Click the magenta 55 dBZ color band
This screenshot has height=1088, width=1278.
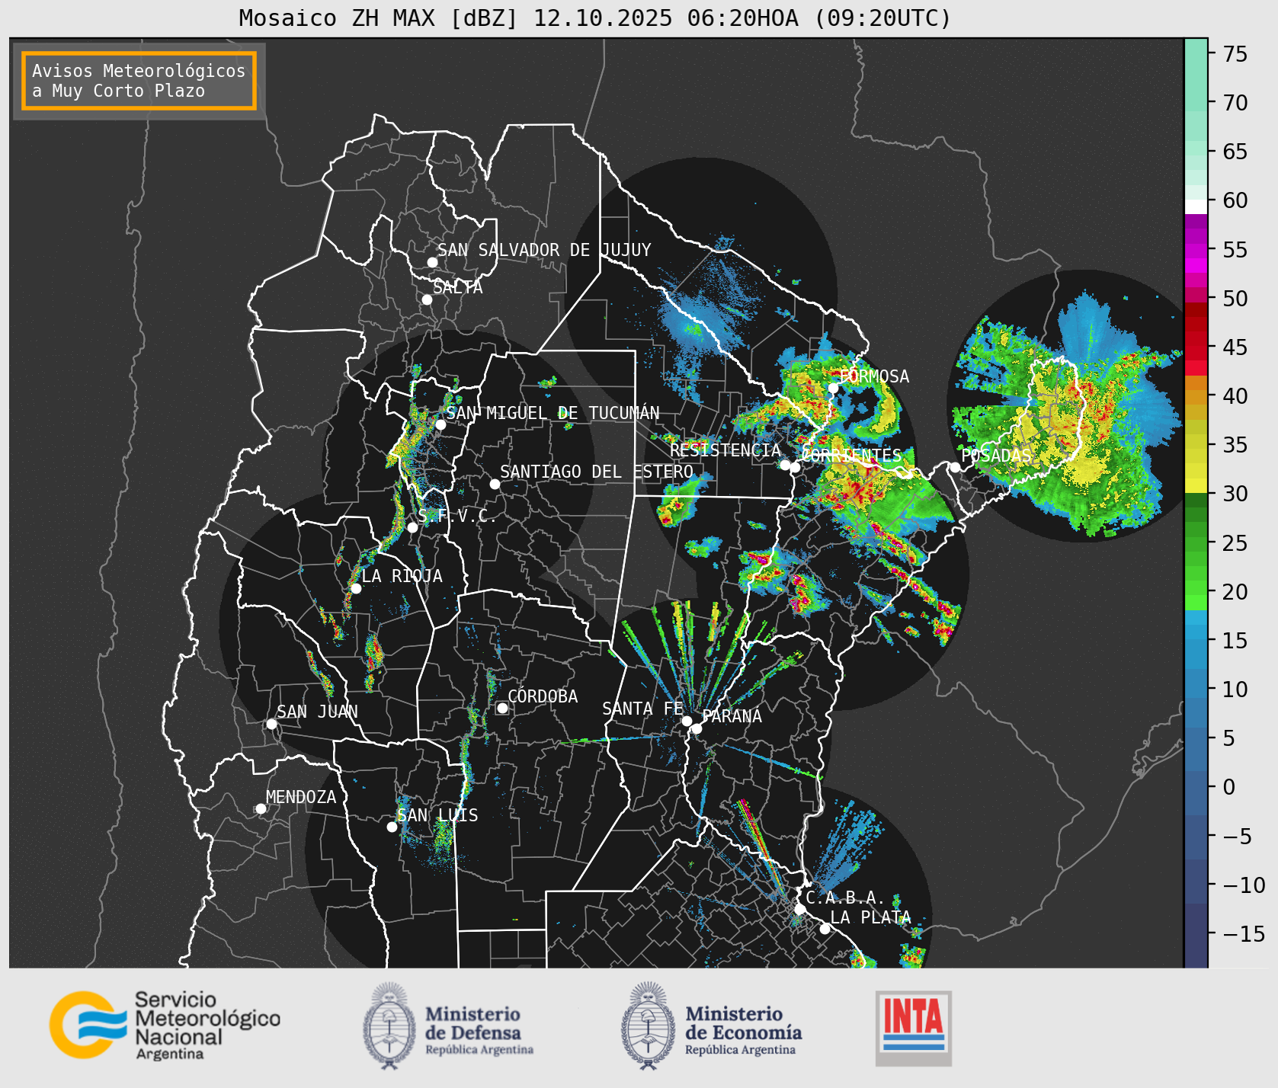(1196, 251)
